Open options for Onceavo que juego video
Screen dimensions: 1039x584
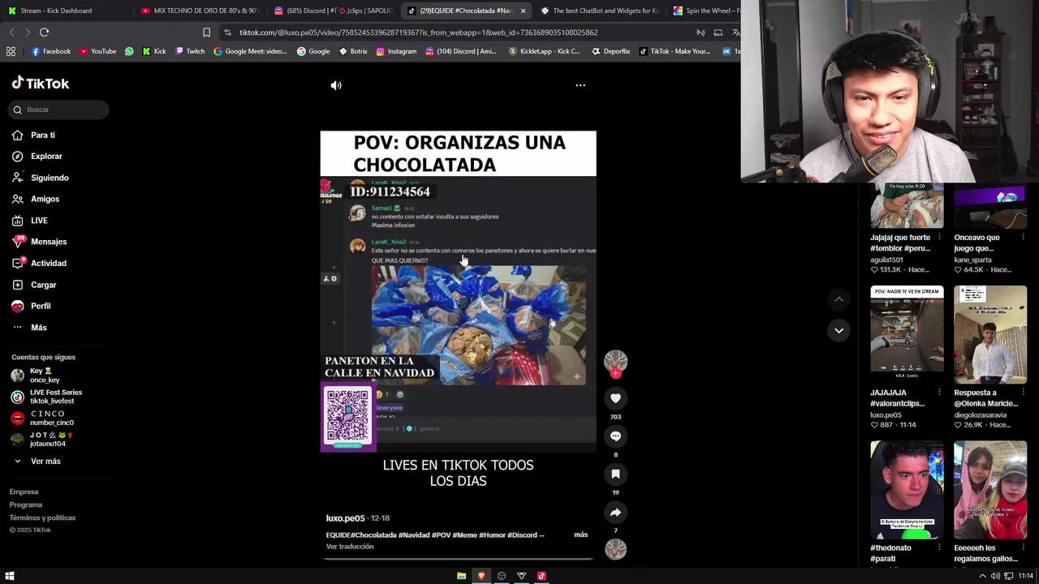pos(1024,238)
